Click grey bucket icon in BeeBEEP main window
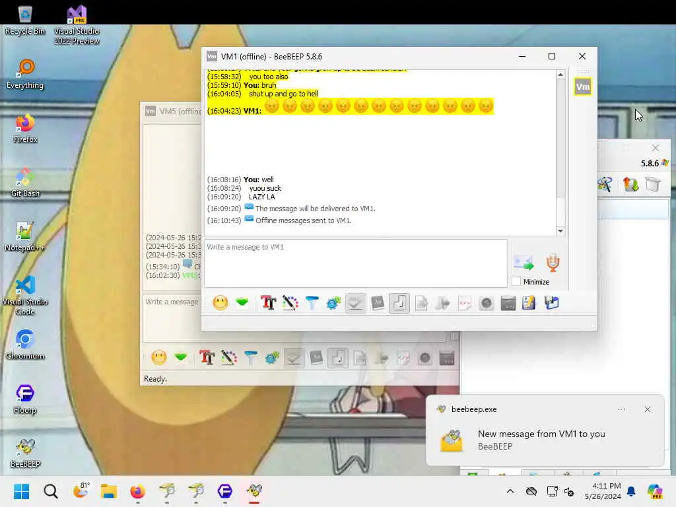 click(x=653, y=185)
